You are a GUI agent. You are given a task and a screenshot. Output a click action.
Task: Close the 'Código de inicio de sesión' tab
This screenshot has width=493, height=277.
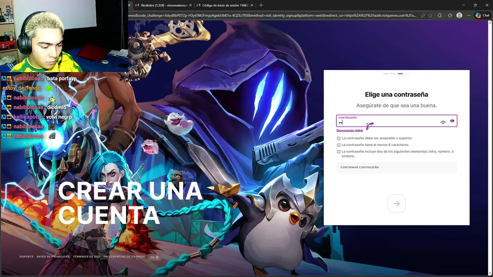(x=252, y=5)
